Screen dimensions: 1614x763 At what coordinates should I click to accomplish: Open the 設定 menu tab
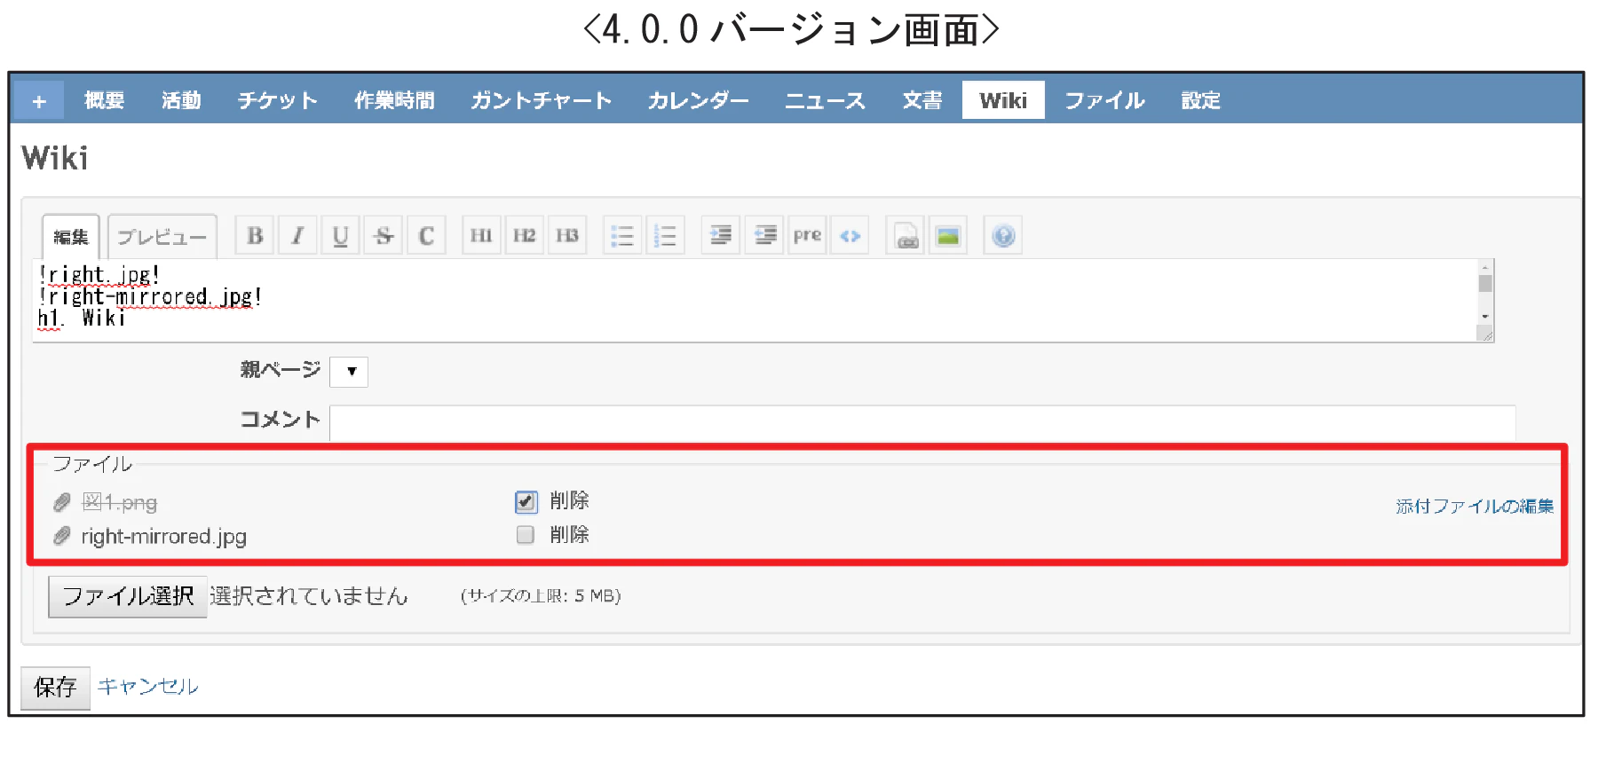tap(1201, 101)
